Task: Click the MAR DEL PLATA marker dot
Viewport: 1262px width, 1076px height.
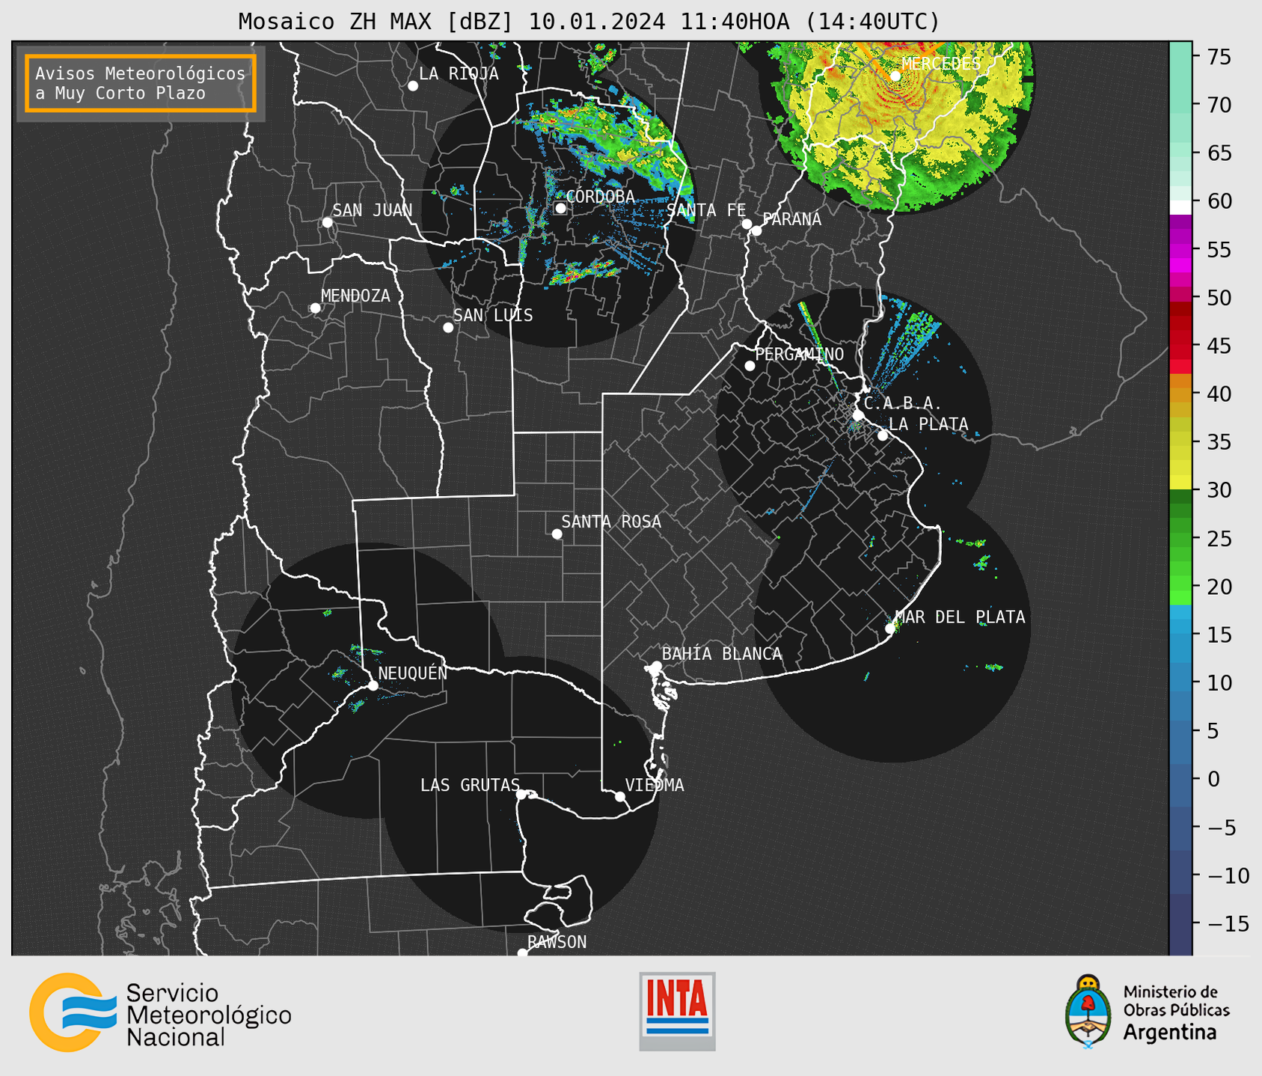Action: click(x=889, y=629)
